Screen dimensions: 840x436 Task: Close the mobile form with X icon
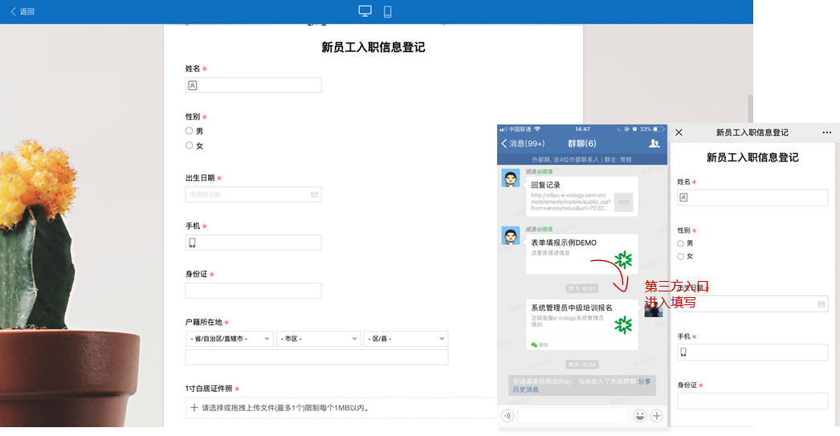tap(679, 132)
